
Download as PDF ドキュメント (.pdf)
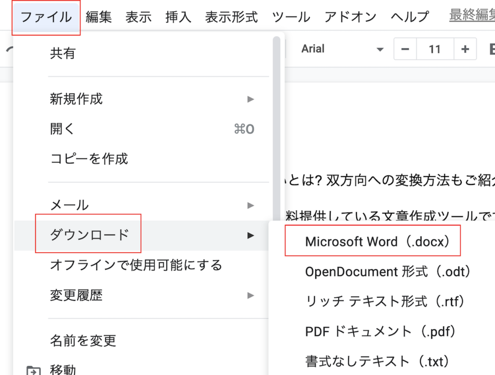[382, 332]
